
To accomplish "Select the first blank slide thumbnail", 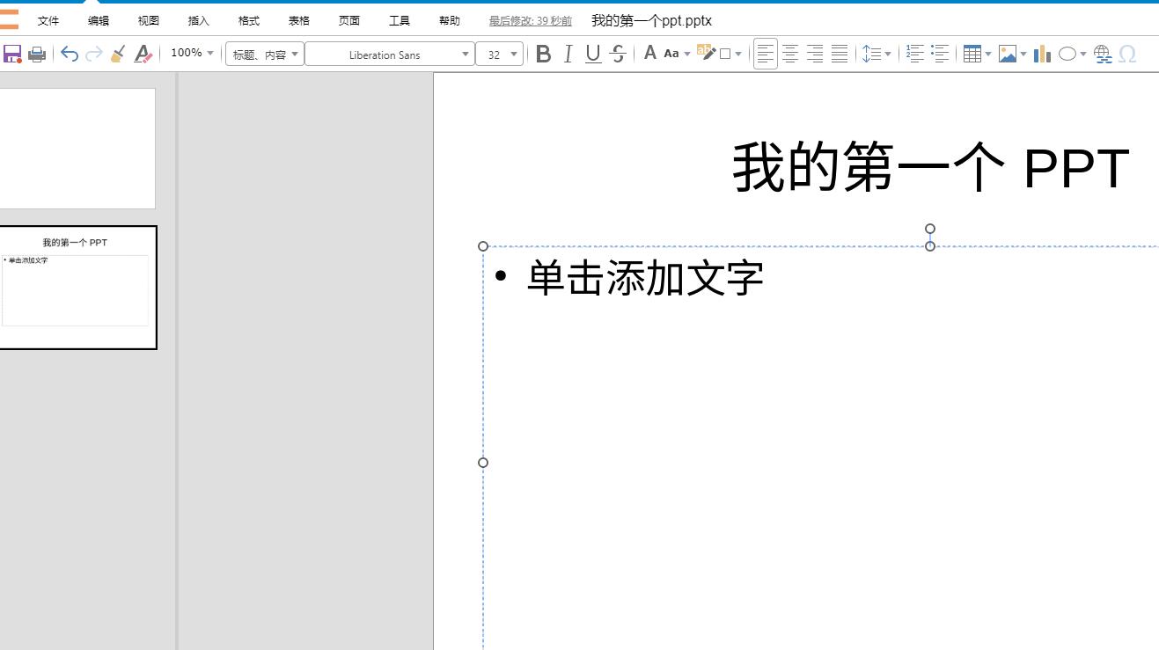I will pos(77,149).
